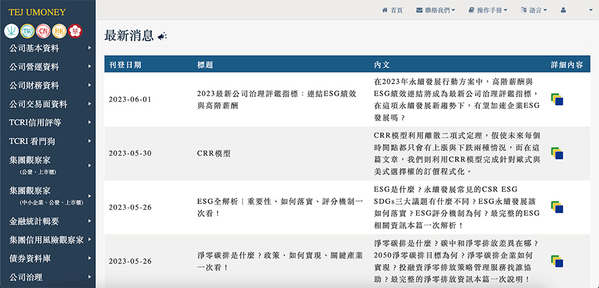This screenshot has width=599, height=288.
Task: Click the 內文 column header
Action: coord(382,65)
